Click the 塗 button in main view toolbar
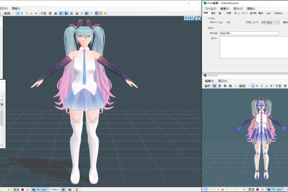288x192 pixels. pos(77,14)
